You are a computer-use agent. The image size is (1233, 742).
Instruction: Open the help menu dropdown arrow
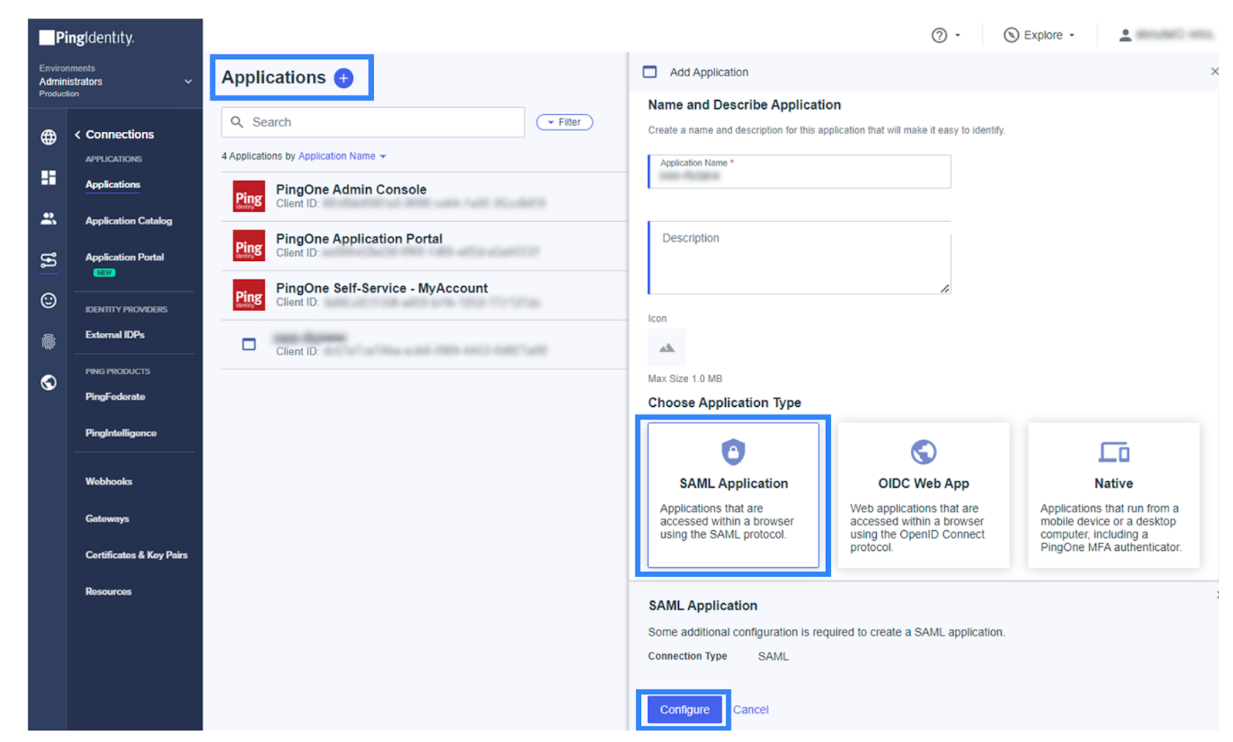click(x=957, y=35)
